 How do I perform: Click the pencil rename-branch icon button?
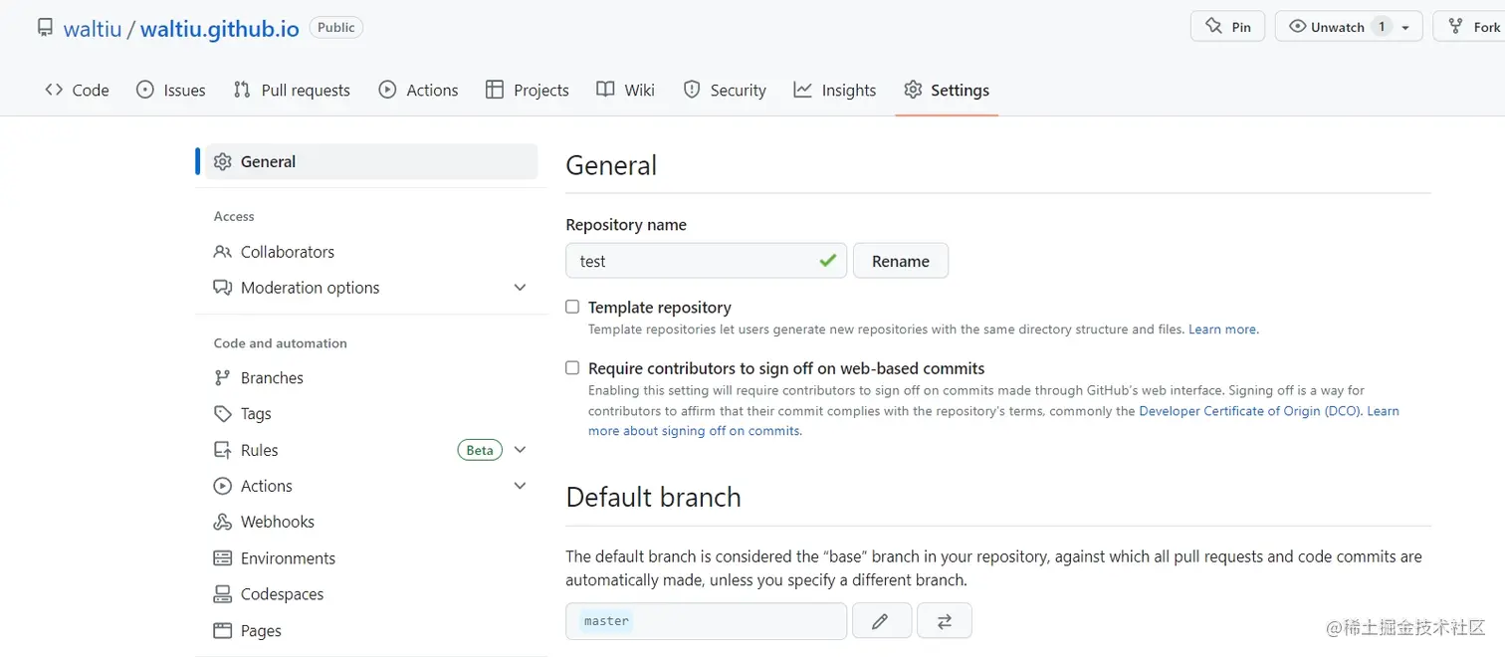[x=881, y=620]
